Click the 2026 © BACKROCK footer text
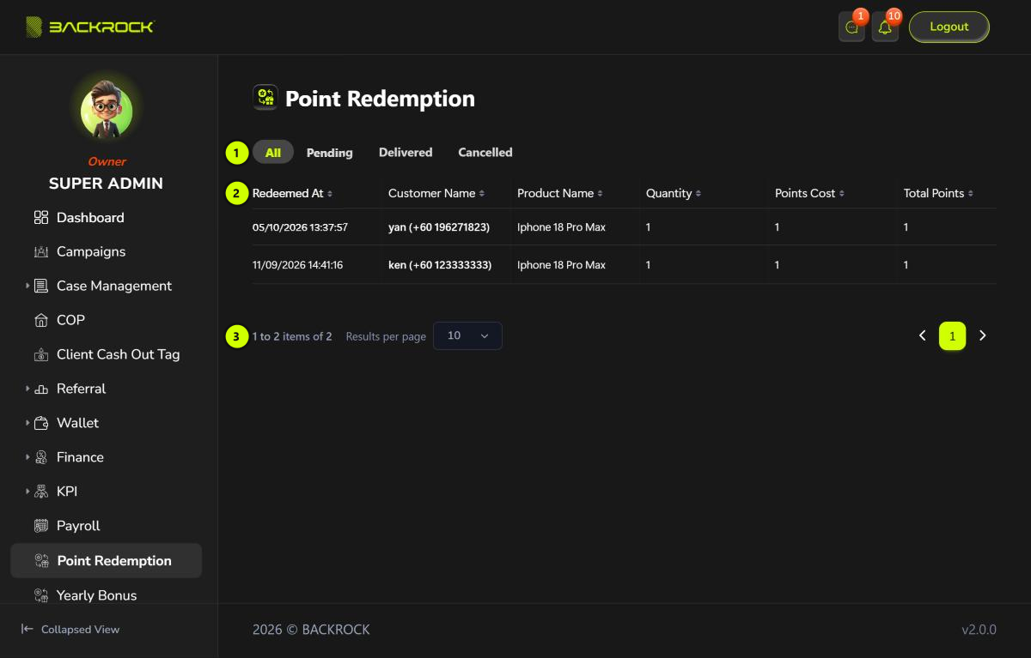 pyautogui.click(x=311, y=630)
